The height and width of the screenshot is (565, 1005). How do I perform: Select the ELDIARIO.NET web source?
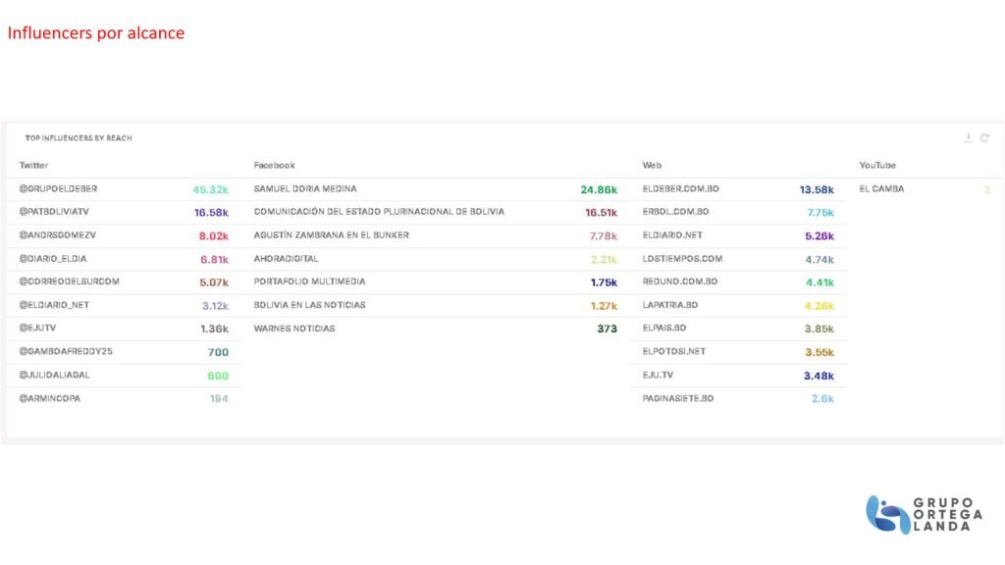(x=672, y=235)
